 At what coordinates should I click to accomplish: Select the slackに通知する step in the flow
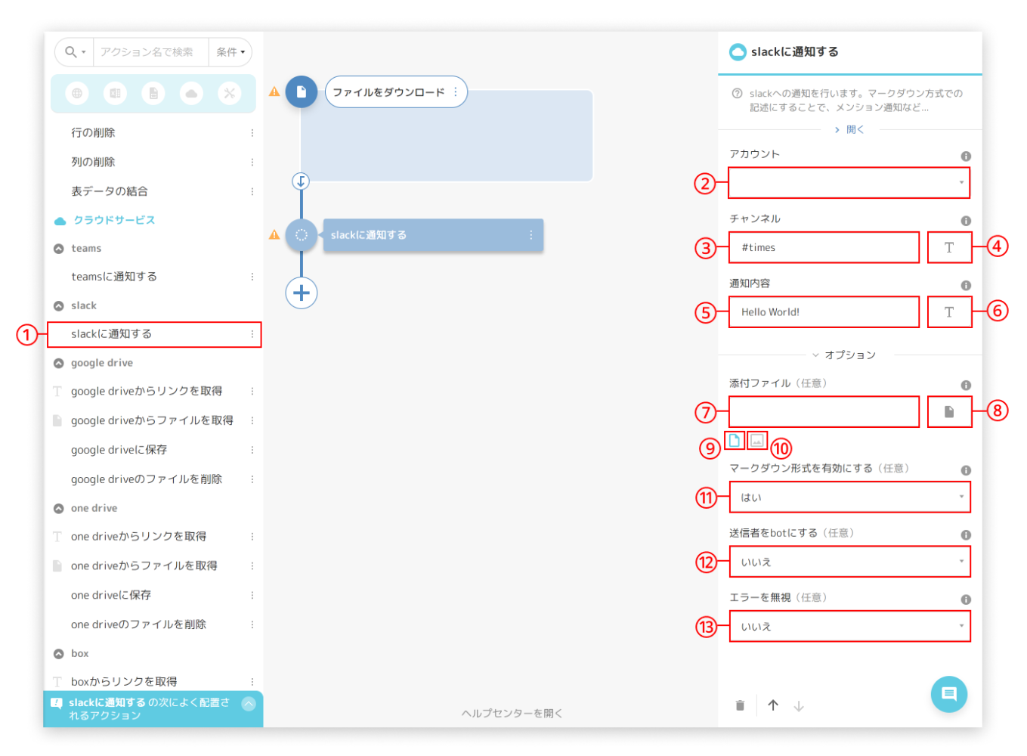433,235
